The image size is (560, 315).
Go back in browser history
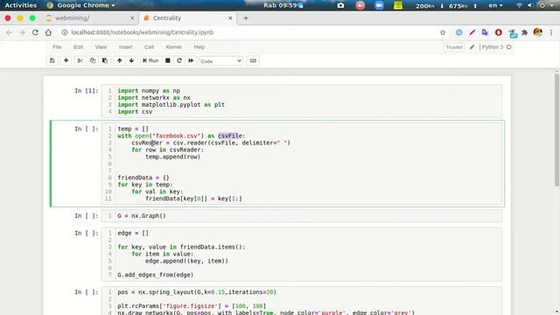[x=9, y=32]
